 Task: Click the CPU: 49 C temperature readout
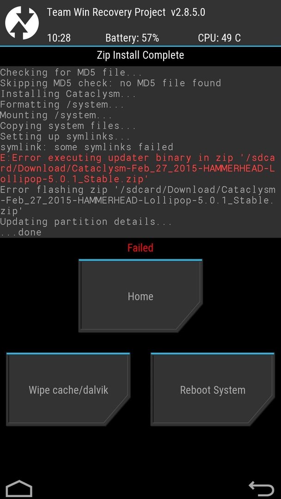[219, 38]
